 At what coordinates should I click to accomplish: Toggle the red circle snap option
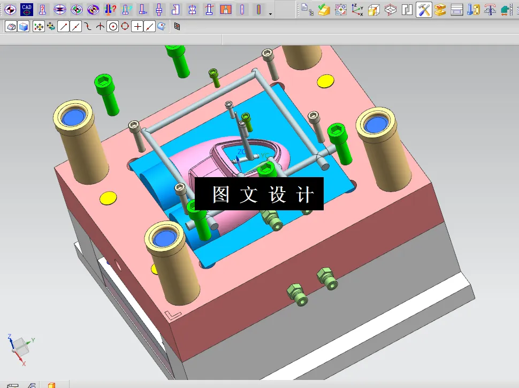click(x=125, y=26)
